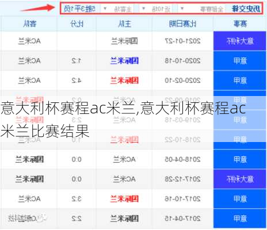267x230 pixels.
Task: Click away team AC米兰 in 2020-10-18 row
Action: click(29, 61)
